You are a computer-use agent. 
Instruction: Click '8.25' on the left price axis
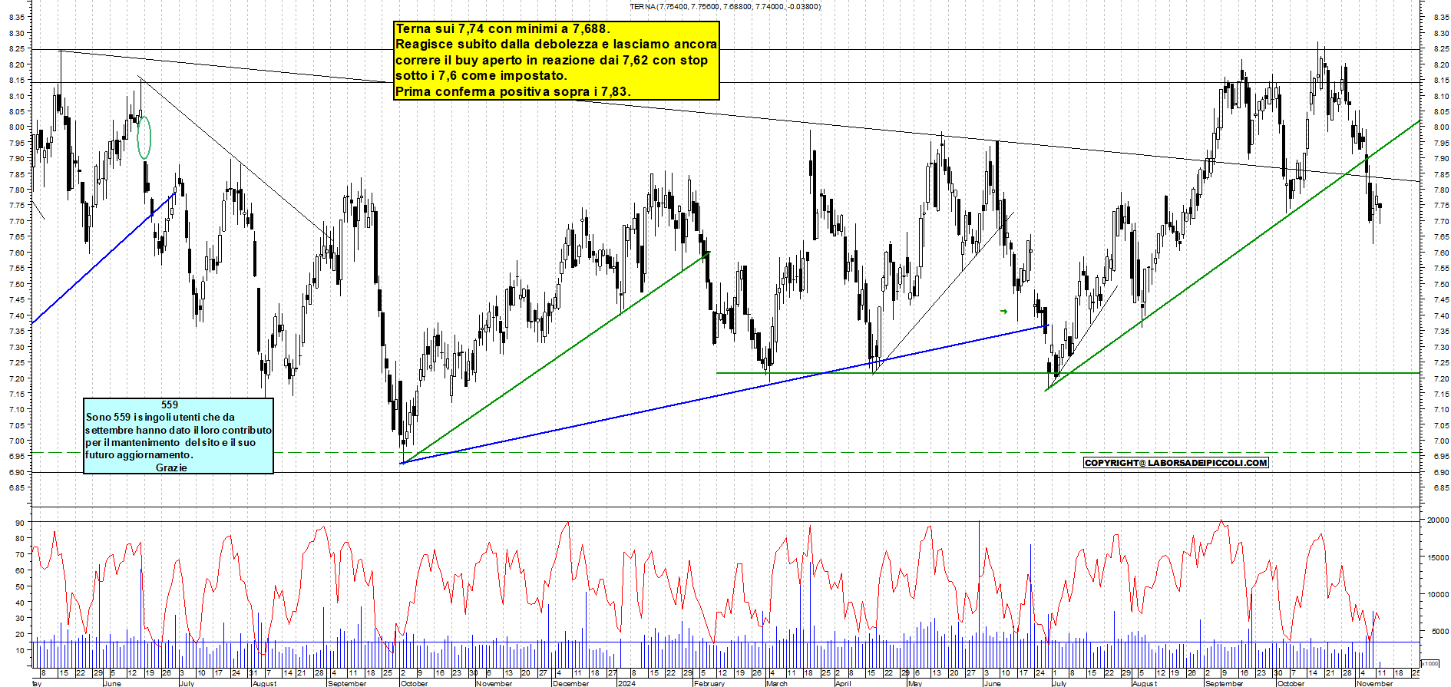tap(17, 49)
